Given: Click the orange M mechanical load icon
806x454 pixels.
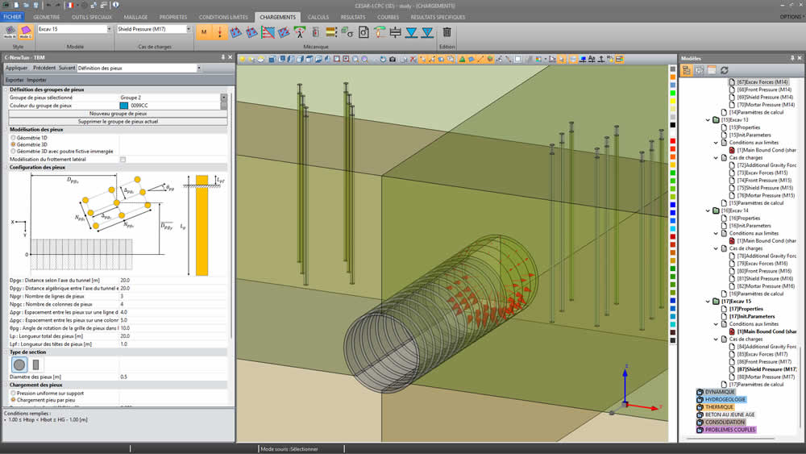Looking at the screenshot, I should click(203, 32).
